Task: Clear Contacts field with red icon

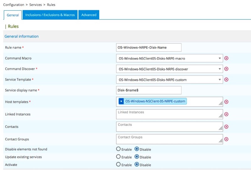Action: click(226, 127)
